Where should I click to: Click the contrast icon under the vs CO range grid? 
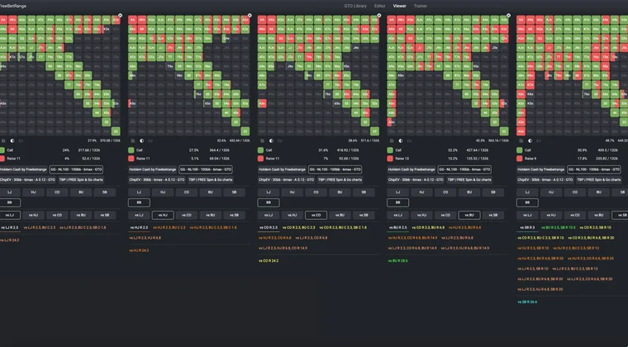(x=271, y=141)
